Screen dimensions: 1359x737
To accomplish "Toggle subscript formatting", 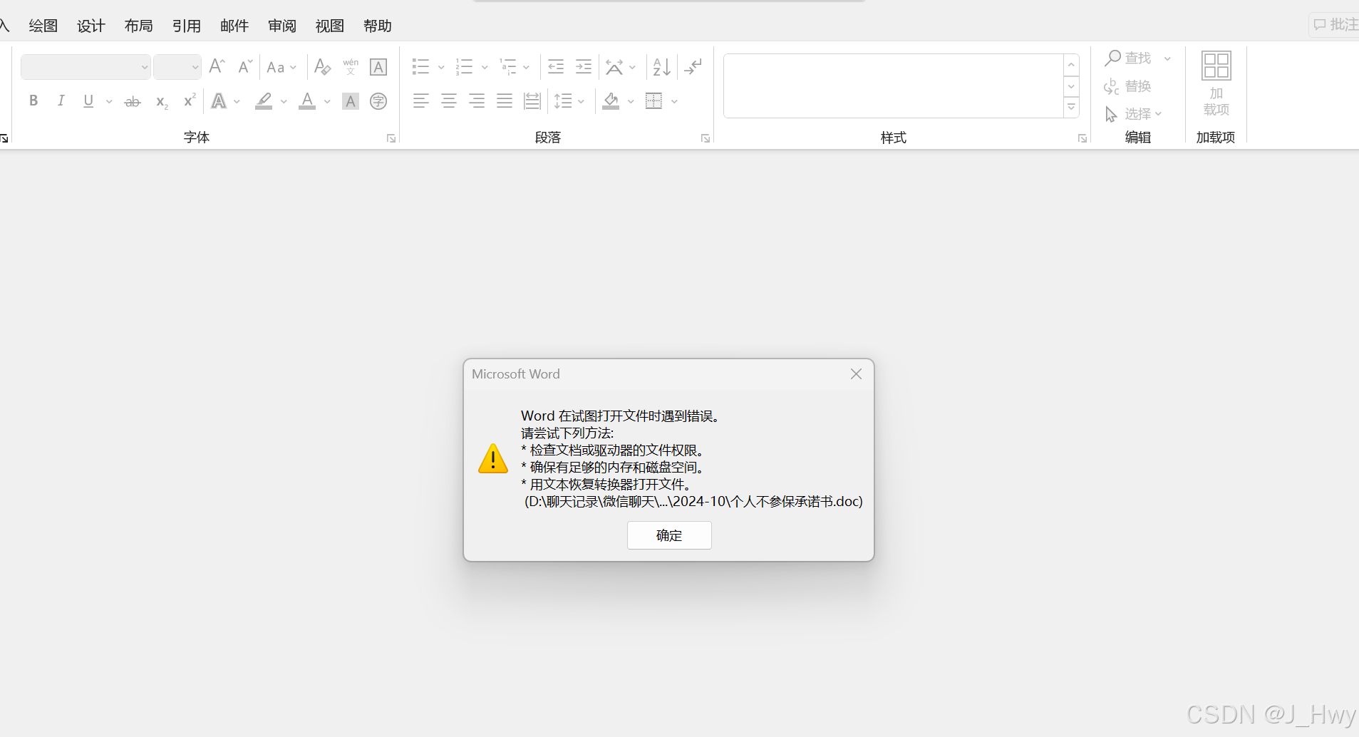I will pyautogui.click(x=162, y=101).
